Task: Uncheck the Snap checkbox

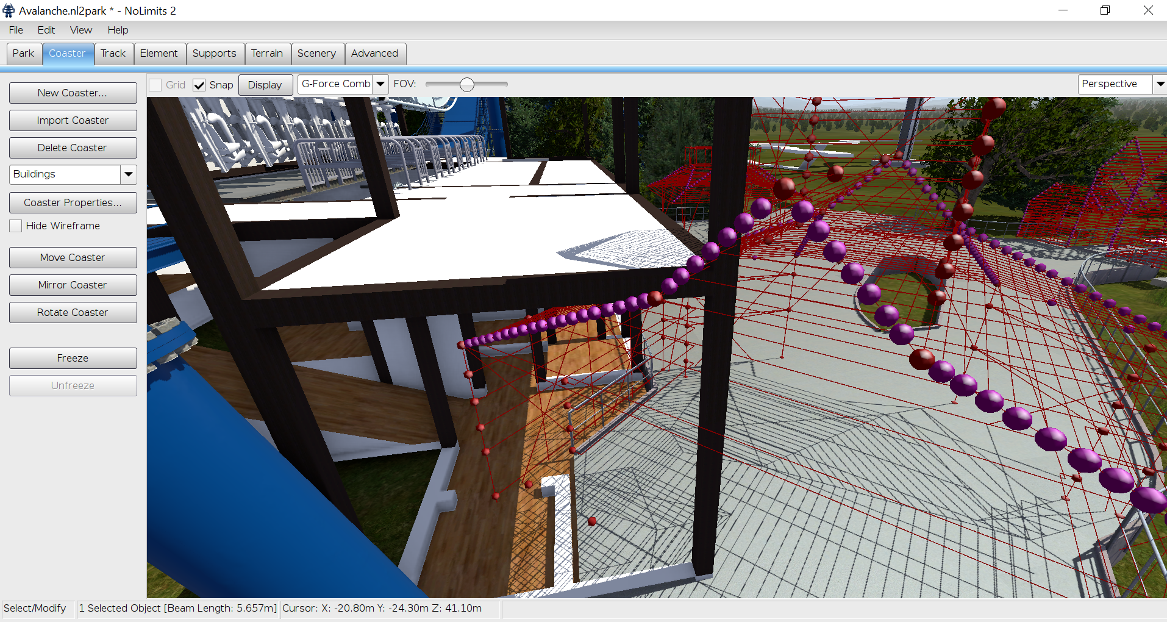Action: click(199, 85)
